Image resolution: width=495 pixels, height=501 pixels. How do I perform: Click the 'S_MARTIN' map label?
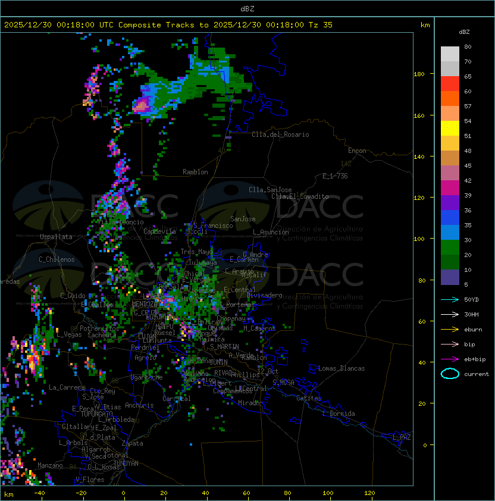[225, 347]
